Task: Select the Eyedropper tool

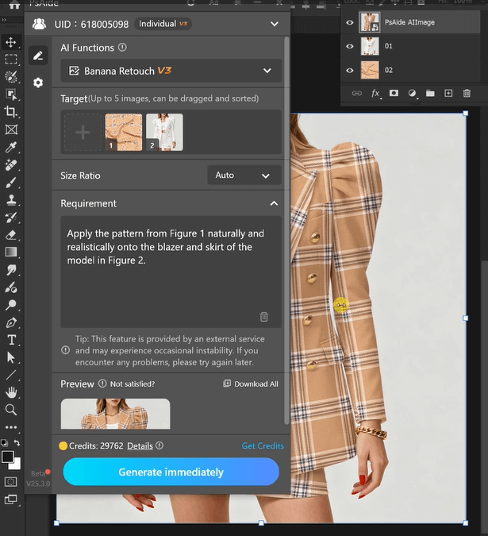Action: [11, 147]
